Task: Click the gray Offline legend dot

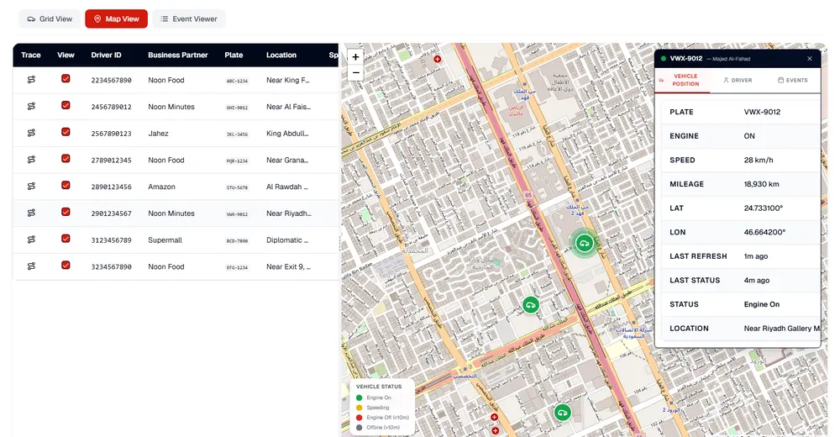Action: click(360, 428)
